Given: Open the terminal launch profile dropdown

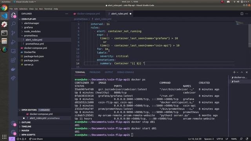Looking at the screenshot, I should coord(237,72).
